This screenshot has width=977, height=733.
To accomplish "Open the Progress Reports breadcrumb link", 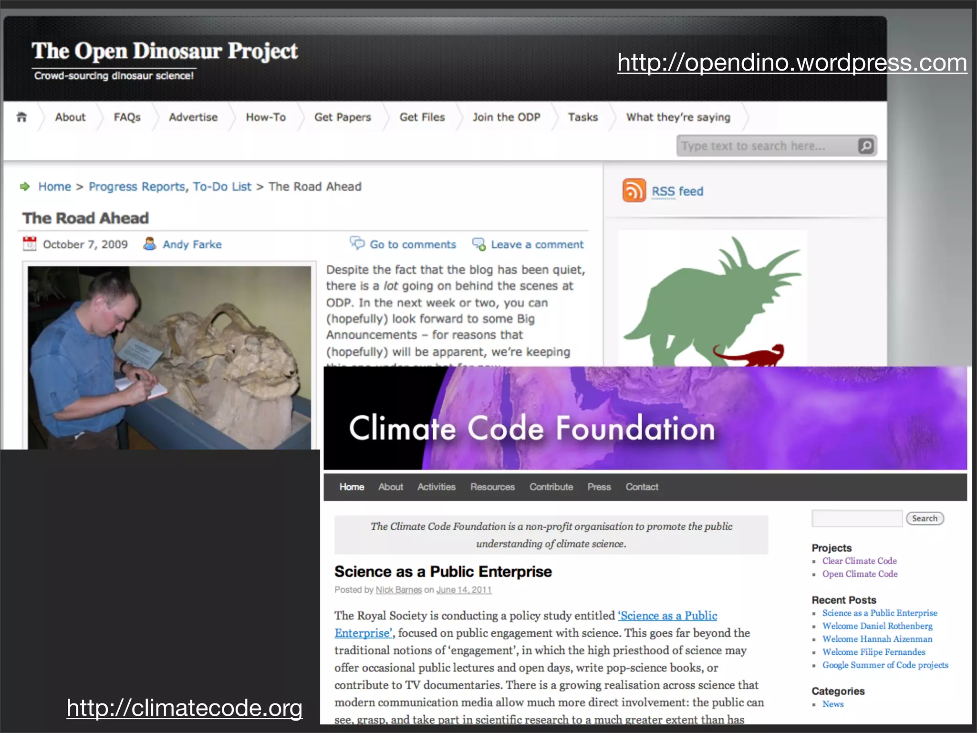I will (x=137, y=187).
